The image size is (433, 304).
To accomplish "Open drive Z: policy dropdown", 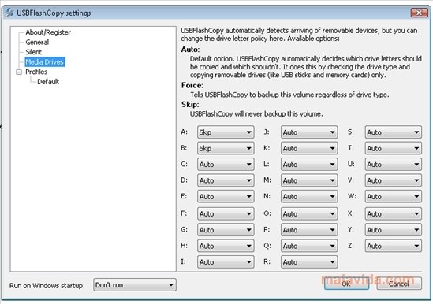I will [x=394, y=246].
